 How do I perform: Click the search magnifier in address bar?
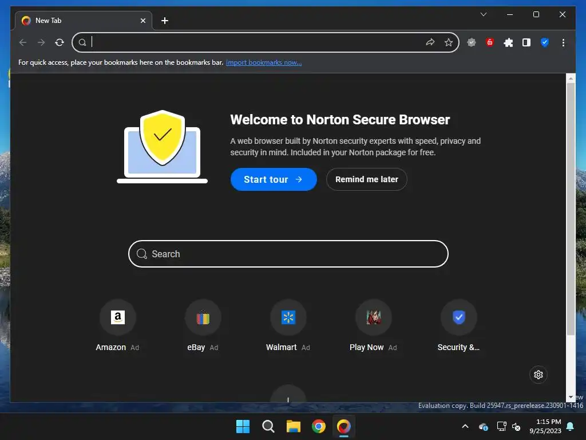(82, 42)
